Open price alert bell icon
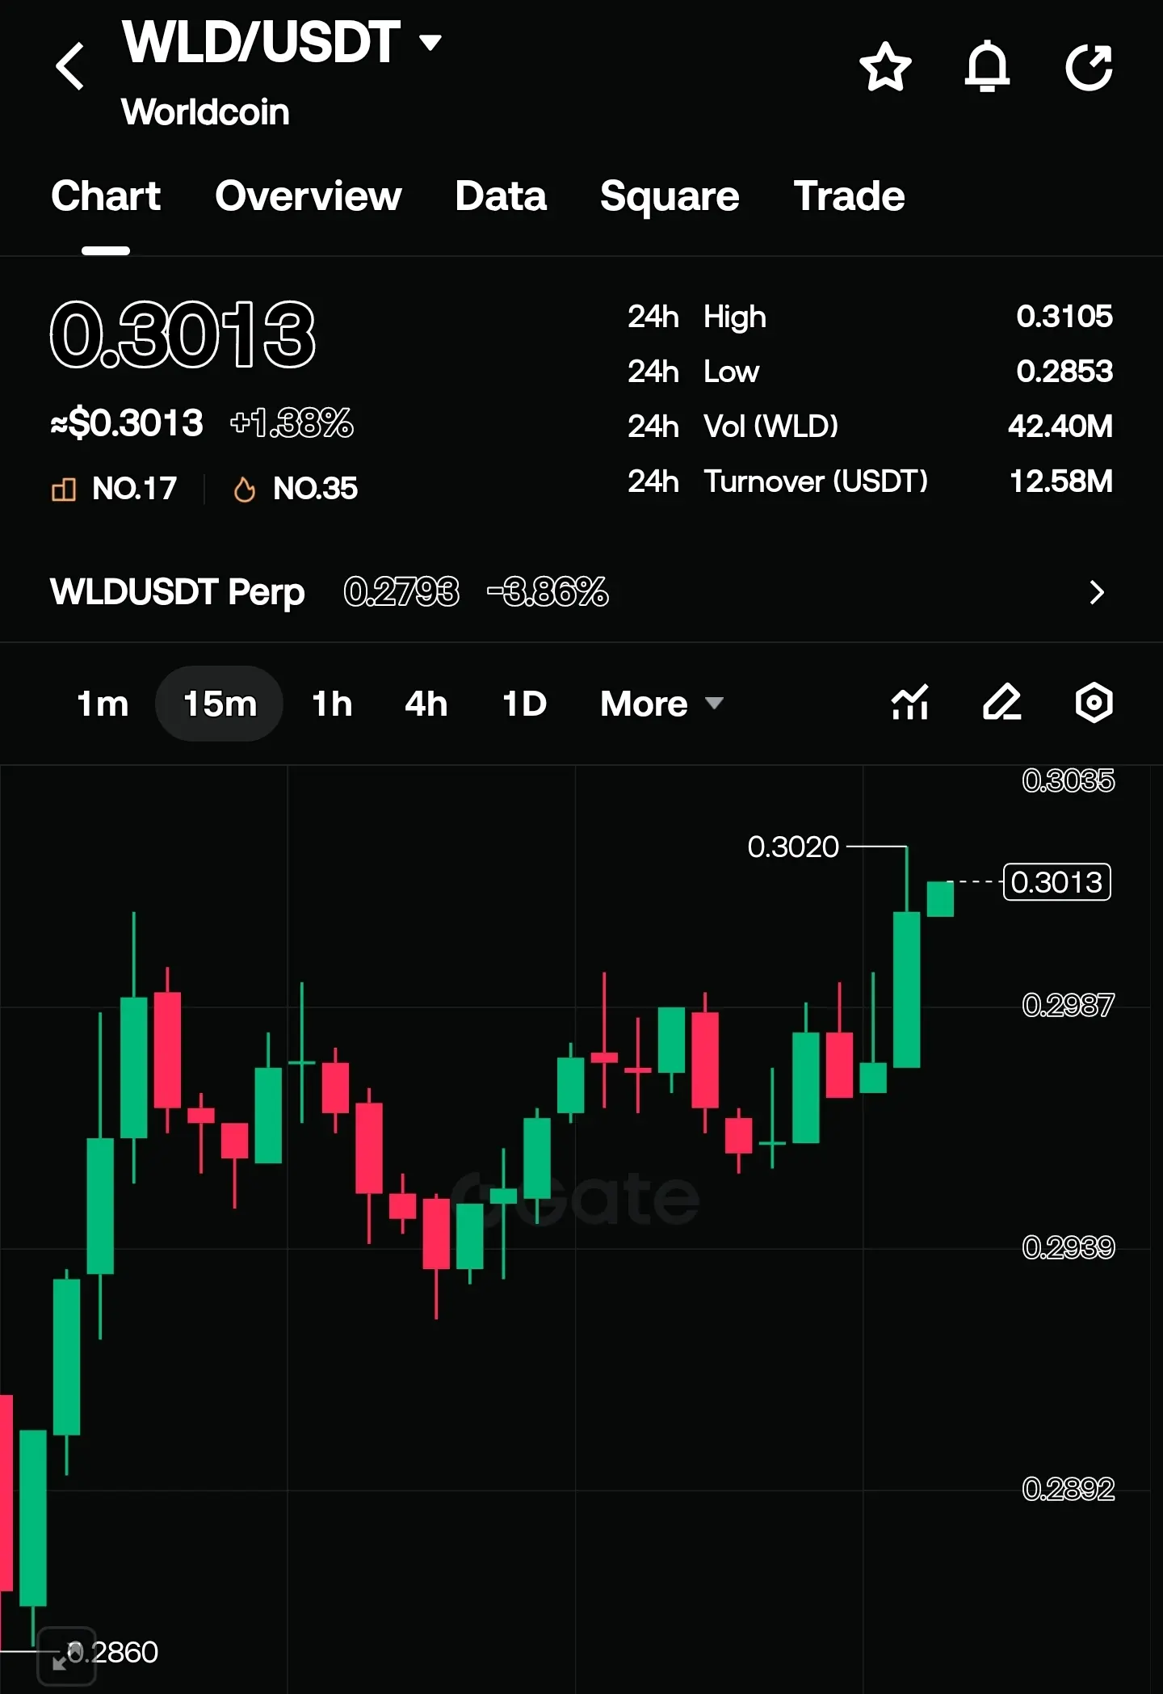Viewport: 1163px width, 1694px height. [987, 66]
